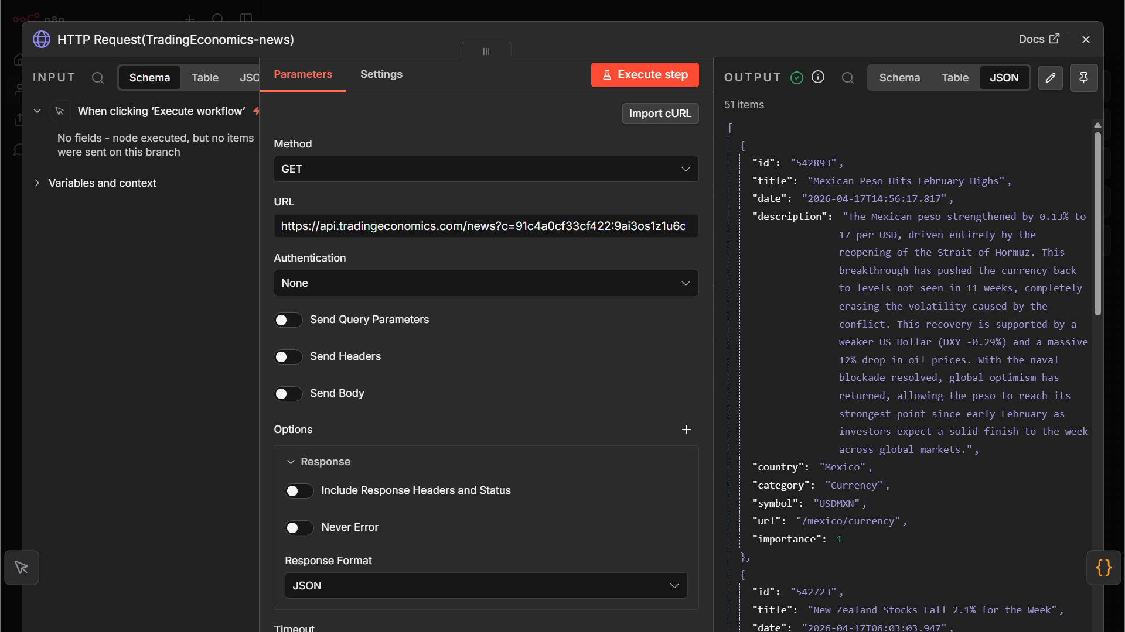This screenshot has width=1125, height=632.
Task: Search input panel with magnifier icon
Action: tap(98, 78)
